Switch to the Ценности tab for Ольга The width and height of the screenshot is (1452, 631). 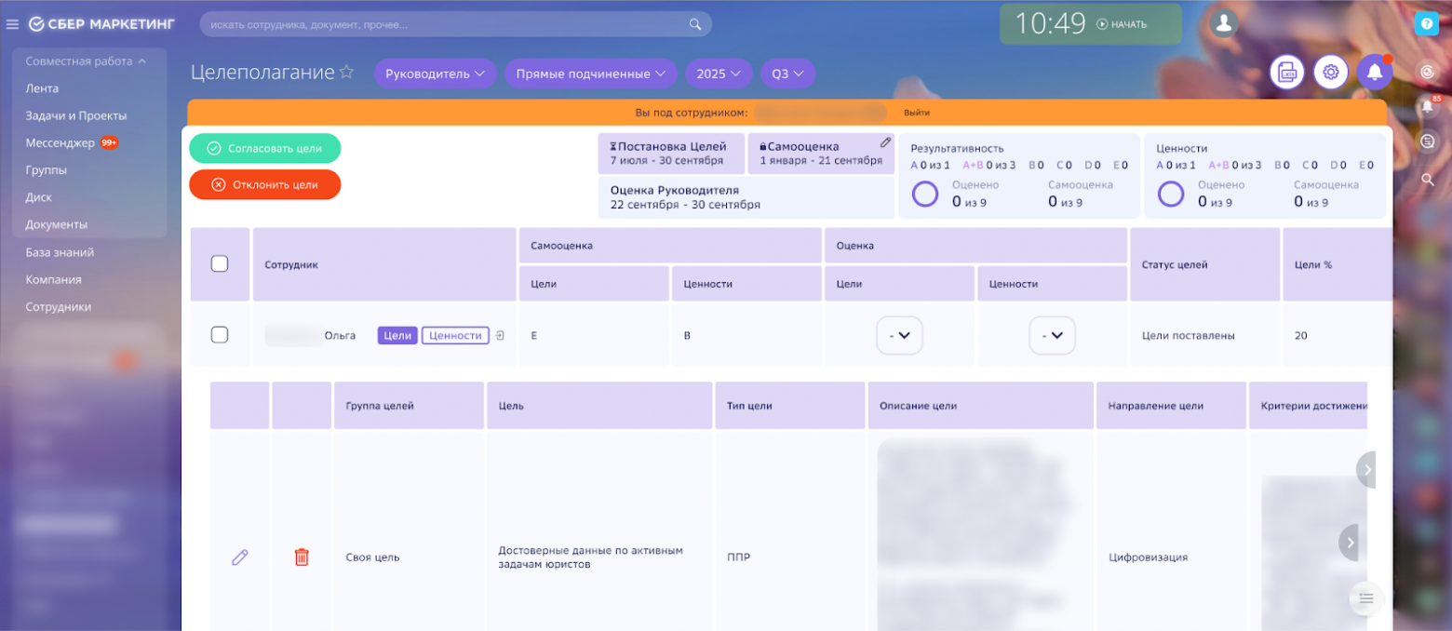[x=455, y=335]
